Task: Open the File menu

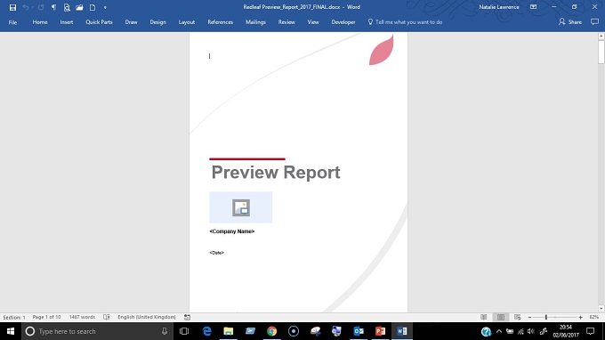Action: (x=12, y=22)
